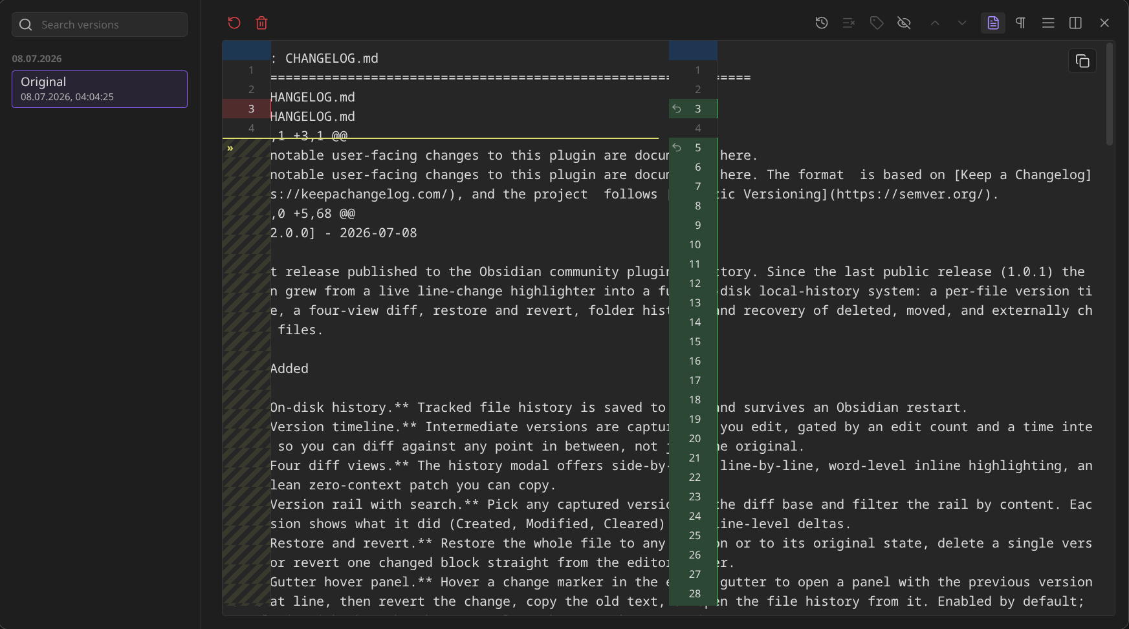Toggle the crossed-out eye visibility icon
Screen dimensions: 1129x629
coord(904,23)
